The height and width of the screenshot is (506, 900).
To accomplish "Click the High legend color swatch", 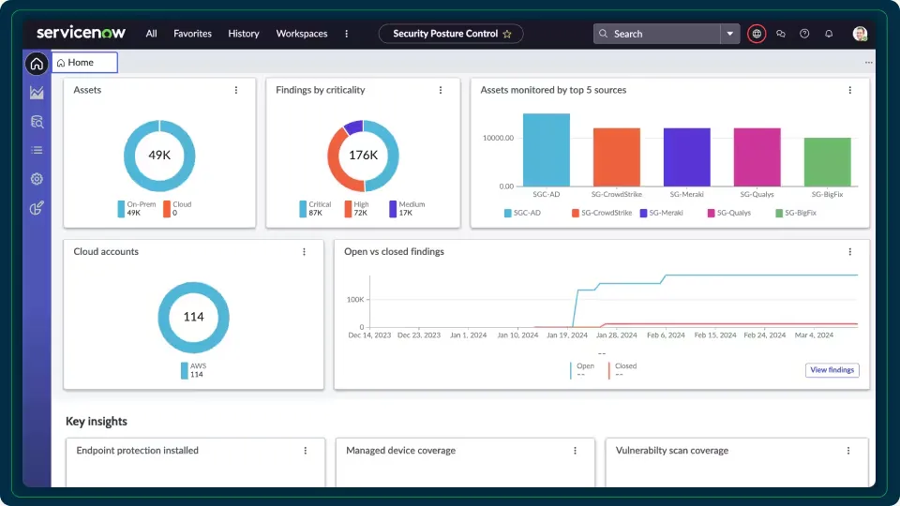I will click(x=348, y=209).
